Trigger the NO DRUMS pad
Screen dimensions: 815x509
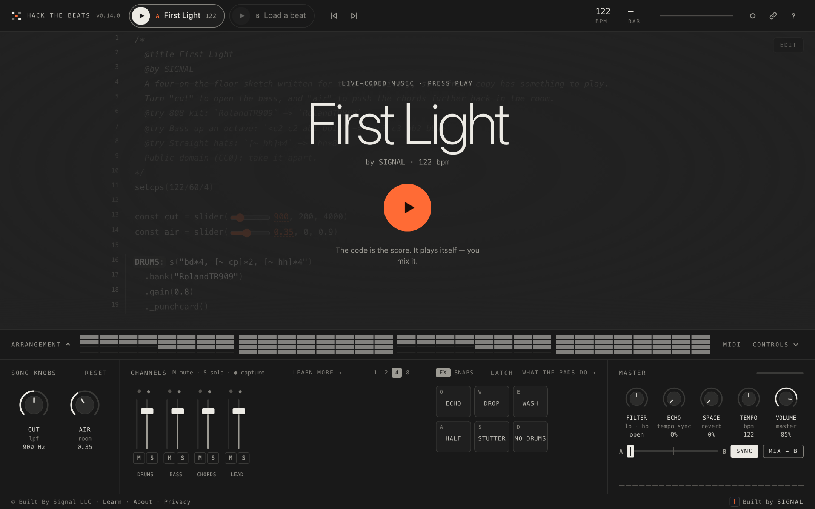530,437
